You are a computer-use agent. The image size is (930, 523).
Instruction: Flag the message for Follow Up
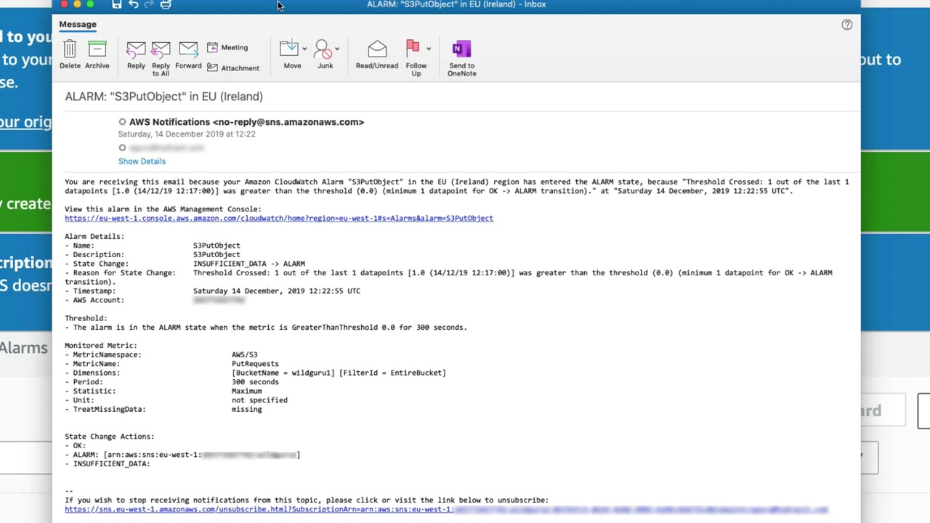coord(414,57)
